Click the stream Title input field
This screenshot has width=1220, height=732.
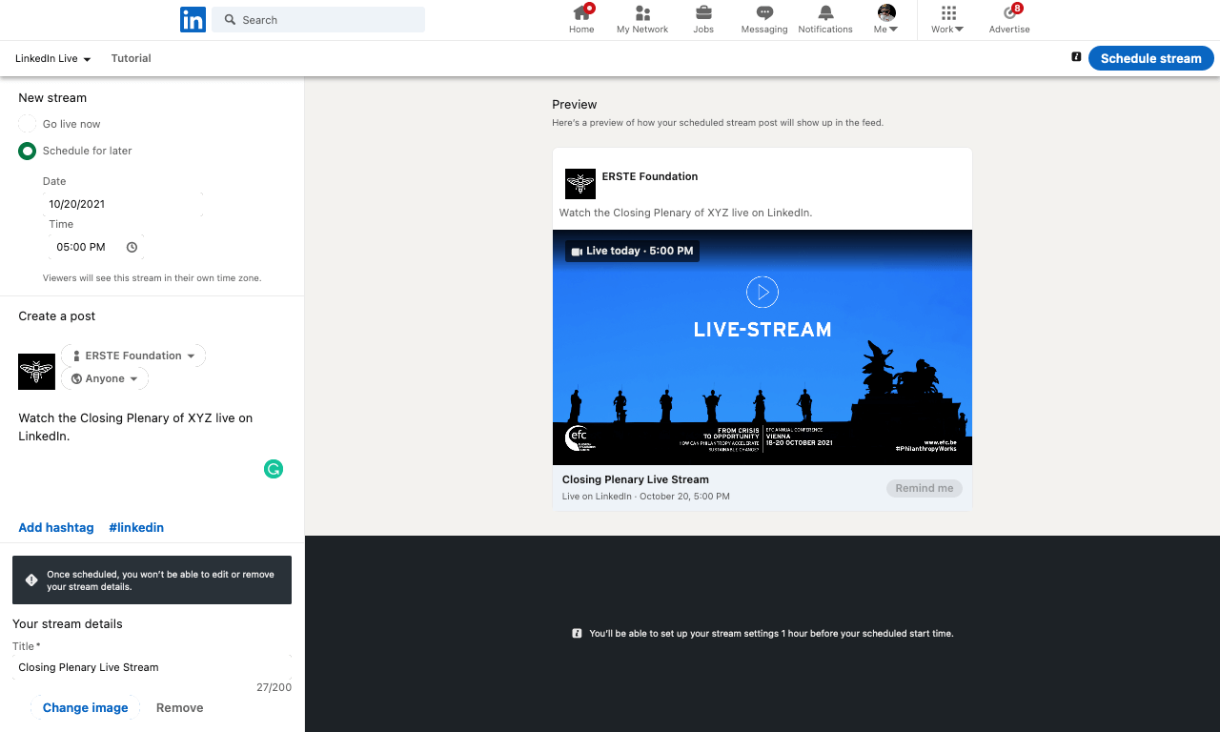[152, 666]
